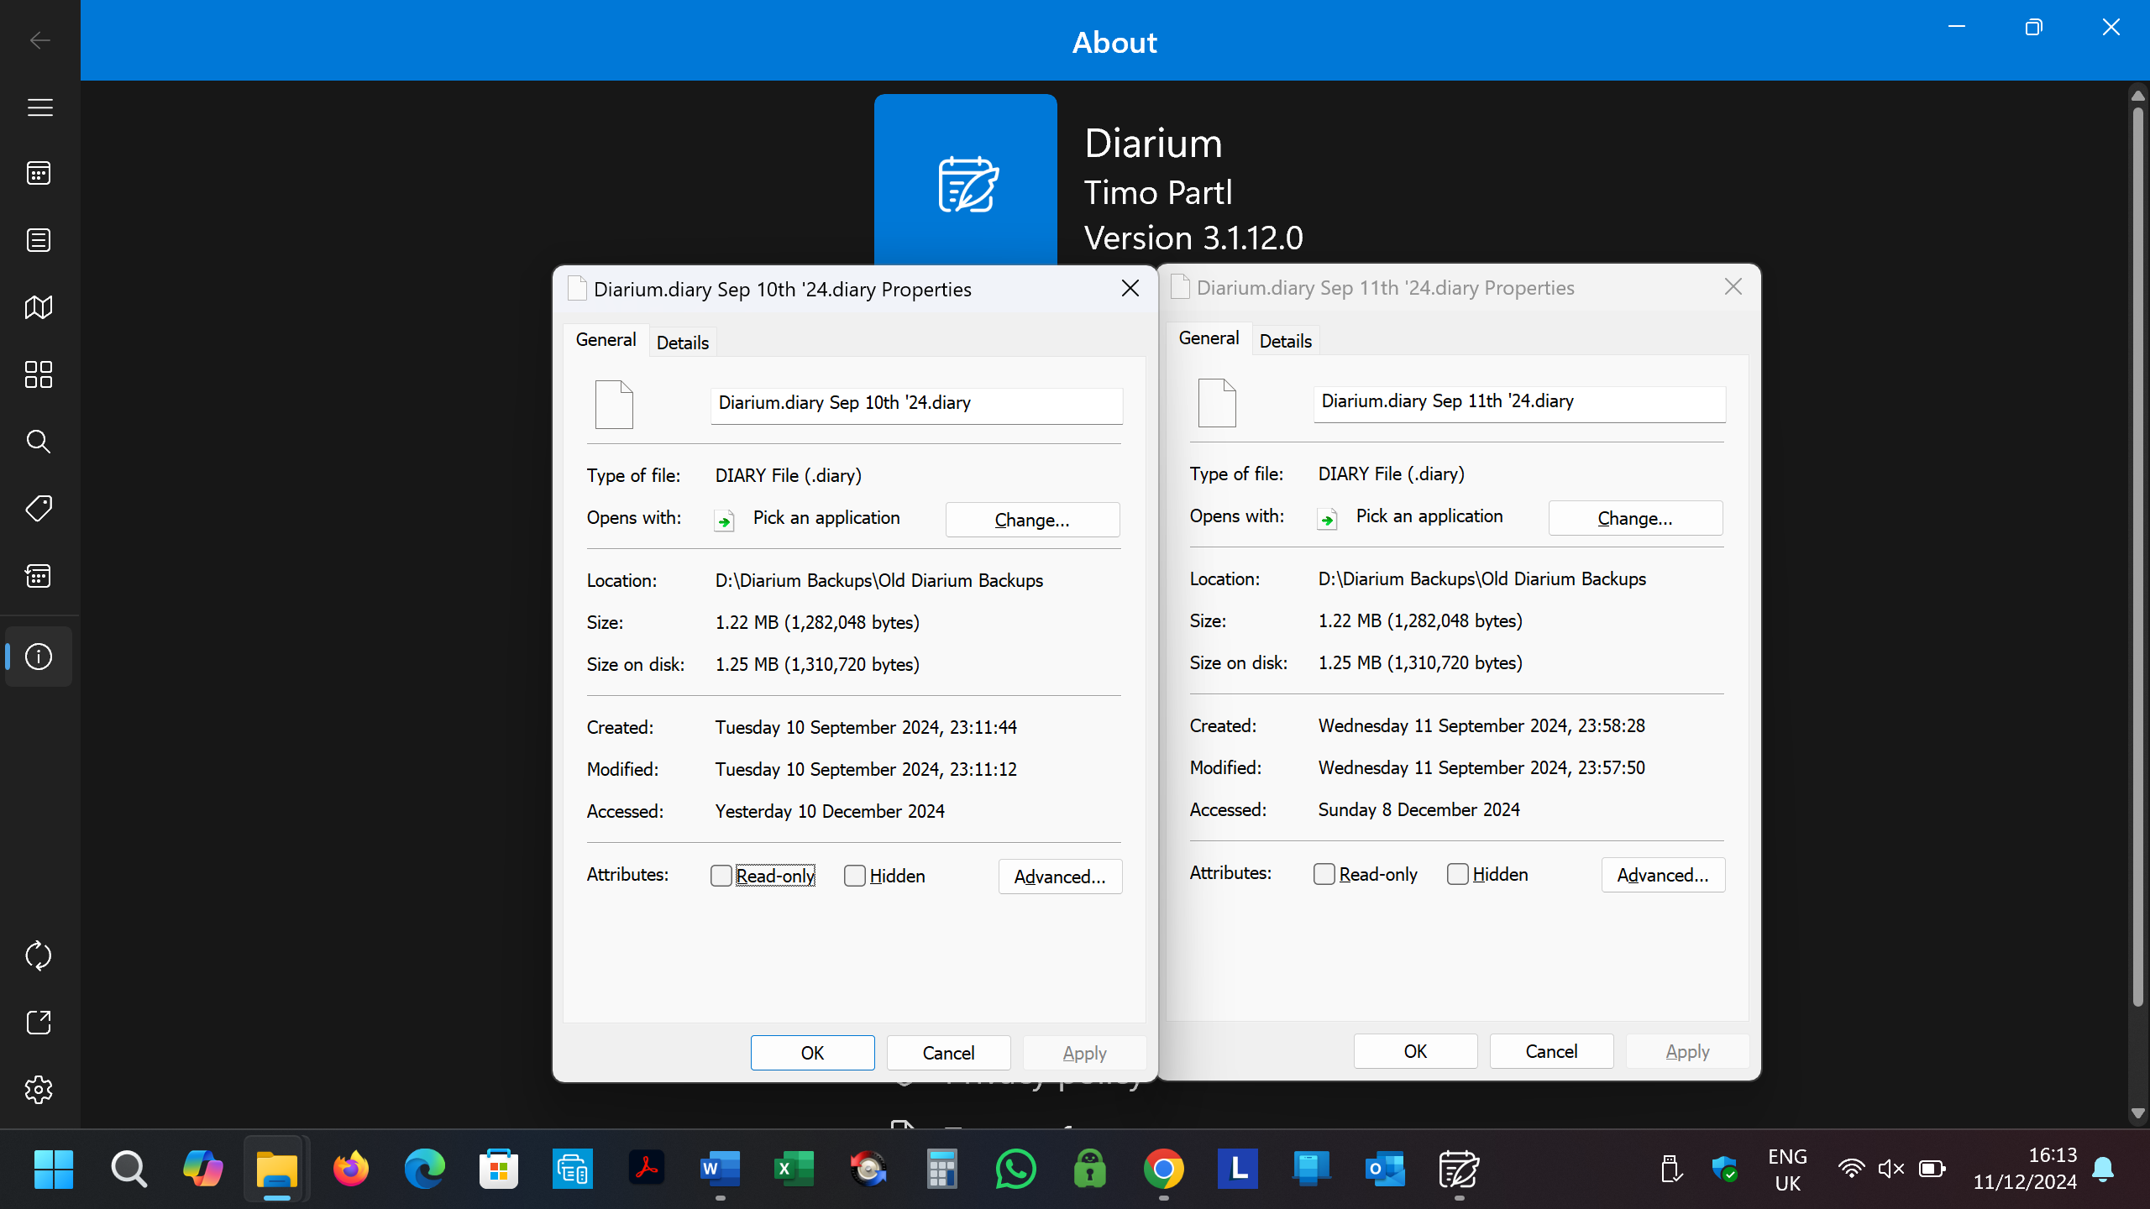Open Advanced... in Sep 10th properties
This screenshot has height=1209, width=2150.
coord(1060,877)
